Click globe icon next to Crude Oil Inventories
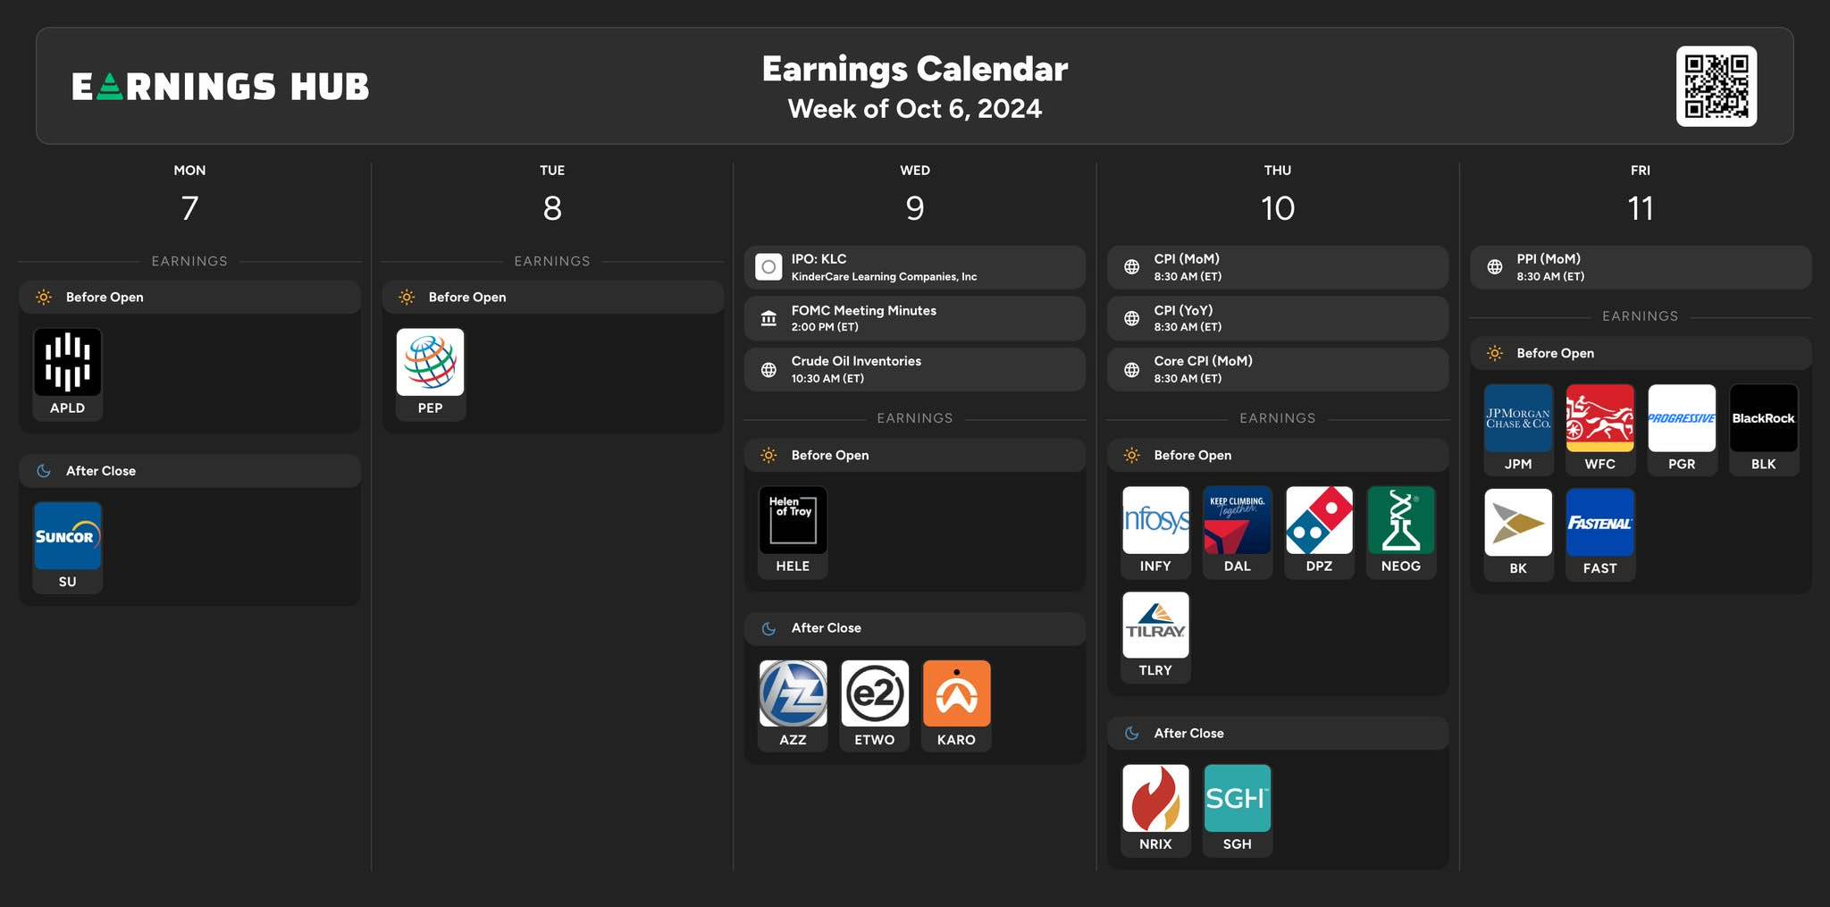 (x=768, y=369)
